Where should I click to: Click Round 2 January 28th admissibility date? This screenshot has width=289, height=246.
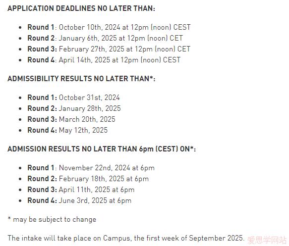pyautogui.click(x=74, y=108)
